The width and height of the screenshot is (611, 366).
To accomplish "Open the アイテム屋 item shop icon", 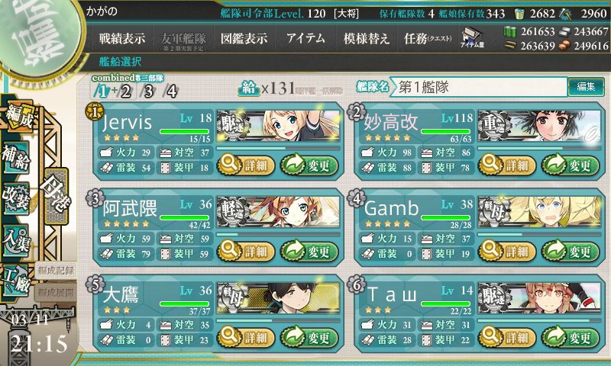I will [x=472, y=38].
